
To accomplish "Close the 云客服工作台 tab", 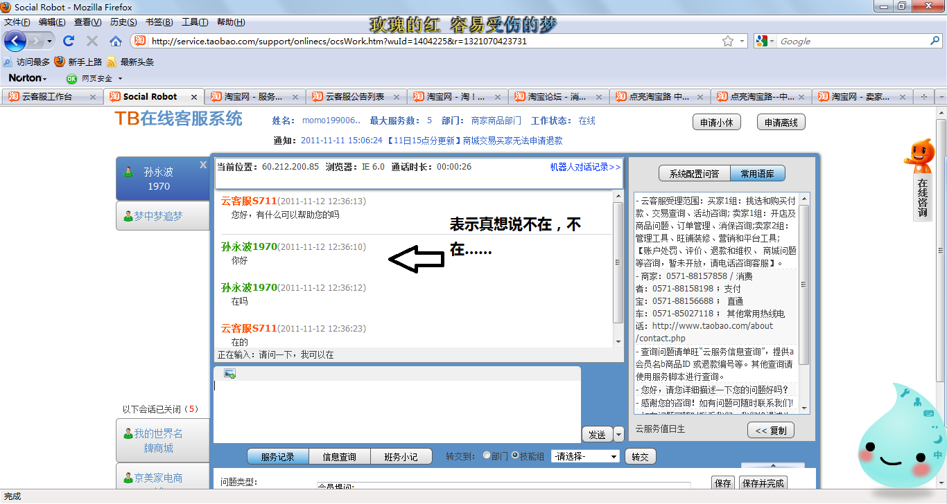I will (93, 97).
